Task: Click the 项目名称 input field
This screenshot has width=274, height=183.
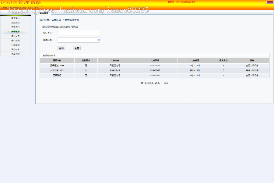Action: pos(79,33)
